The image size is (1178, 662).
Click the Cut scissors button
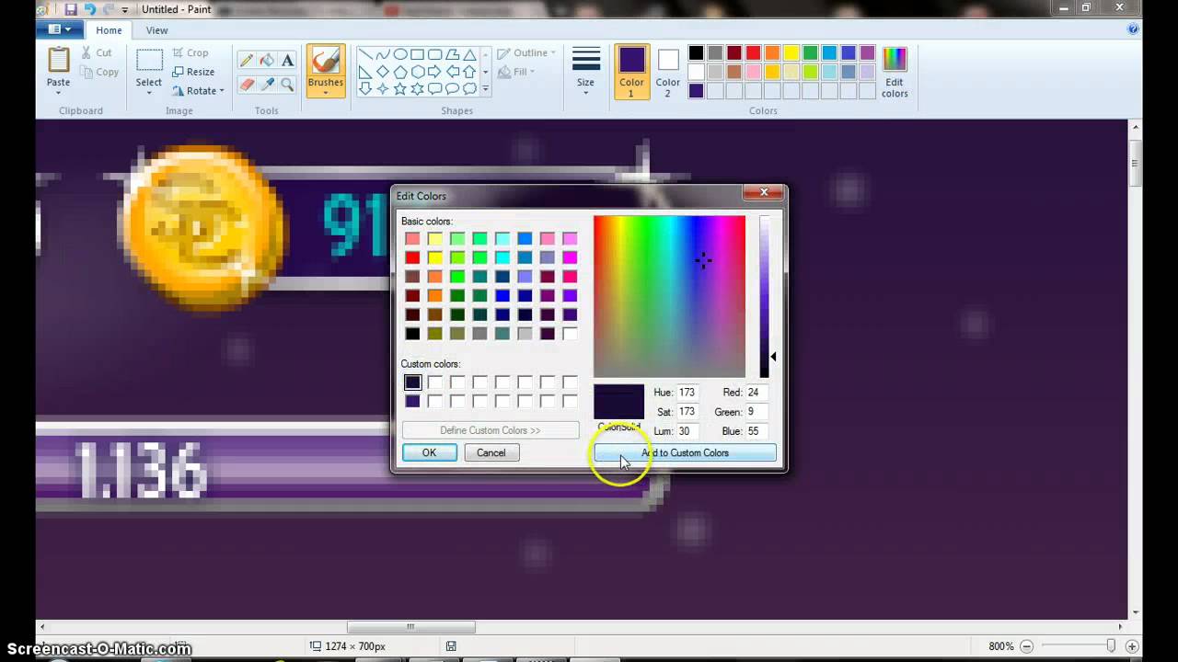[x=97, y=52]
